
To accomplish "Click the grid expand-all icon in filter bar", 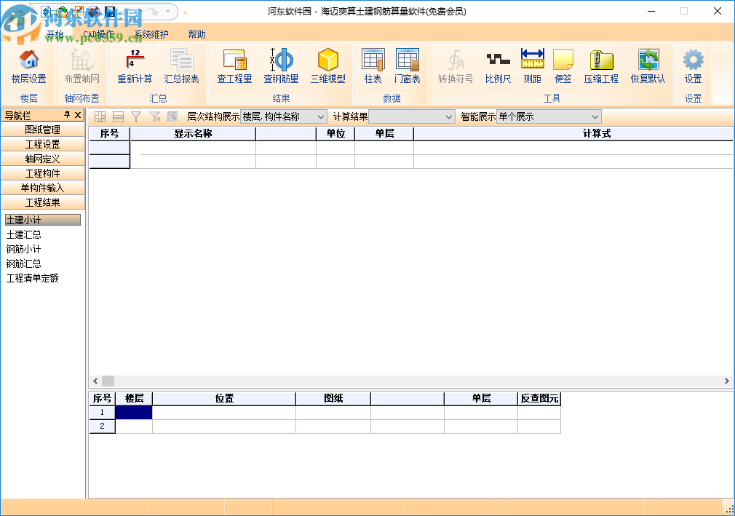I will click(100, 116).
